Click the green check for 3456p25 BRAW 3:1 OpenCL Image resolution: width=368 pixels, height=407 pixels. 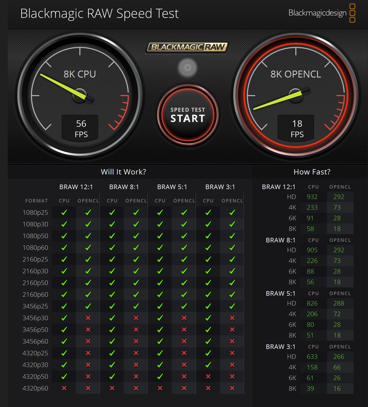point(232,306)
